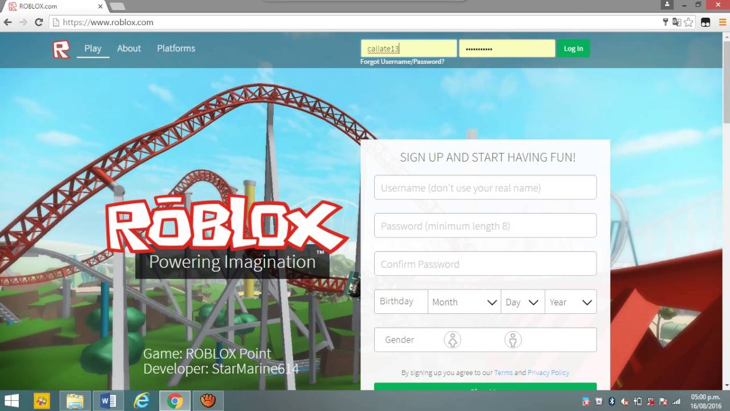Select the female gender icon
Viewport: 730px width, 411px height.
(x=452, y=340)
